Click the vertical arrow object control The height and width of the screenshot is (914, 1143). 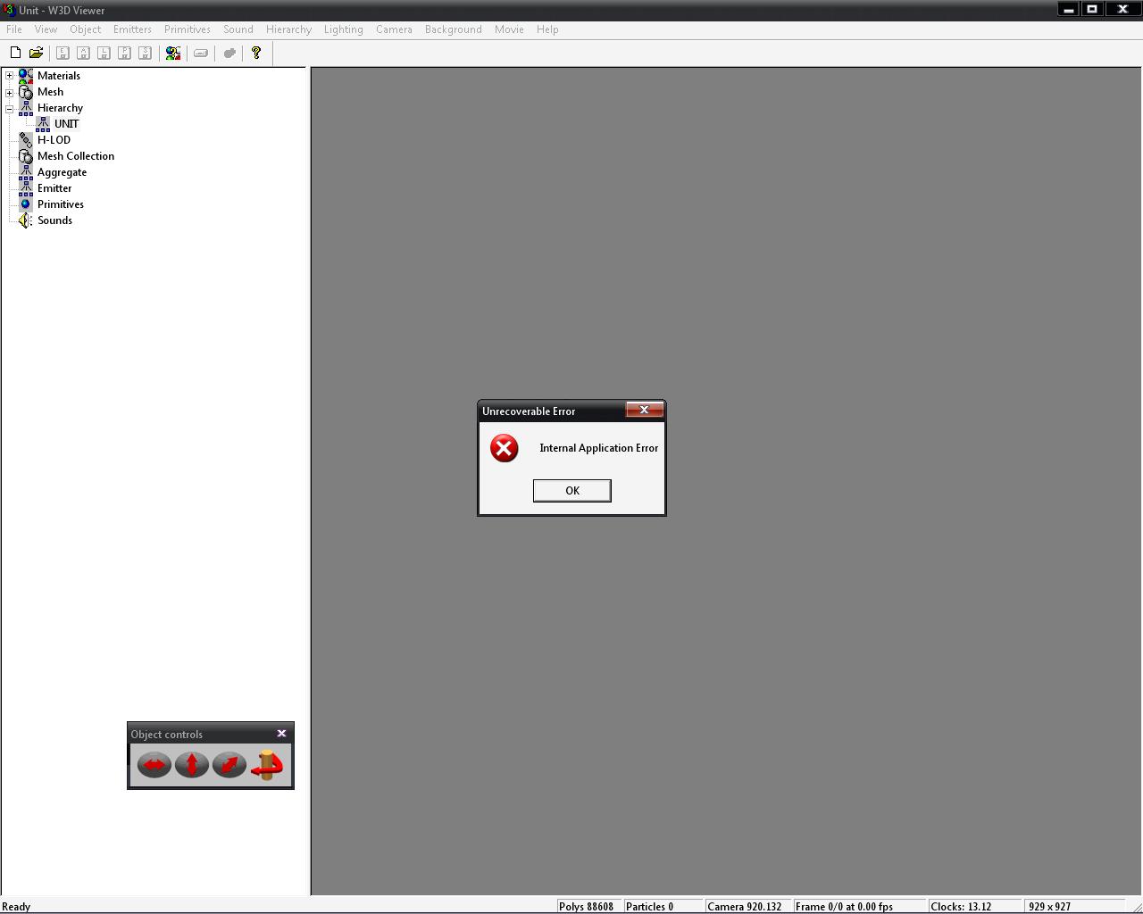click(x=192, y=765)
